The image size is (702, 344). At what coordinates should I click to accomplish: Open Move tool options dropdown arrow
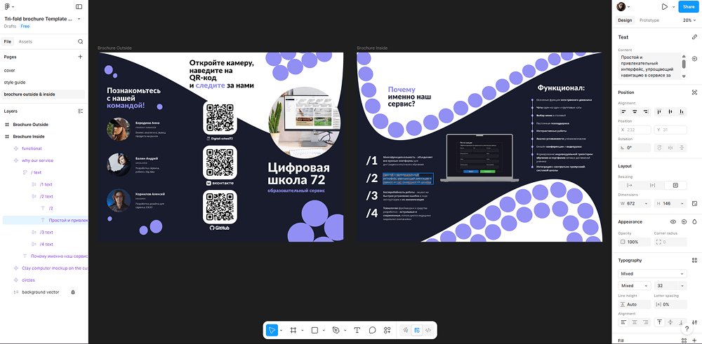tap(282, 331)
